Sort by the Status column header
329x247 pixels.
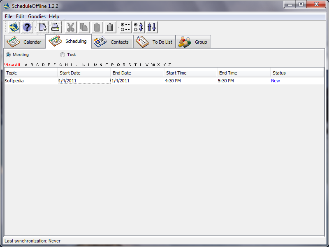coord(297,73)
